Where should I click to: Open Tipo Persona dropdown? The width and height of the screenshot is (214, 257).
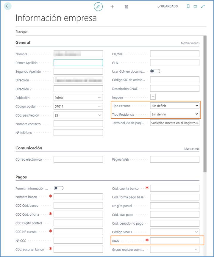coord(175,106)
